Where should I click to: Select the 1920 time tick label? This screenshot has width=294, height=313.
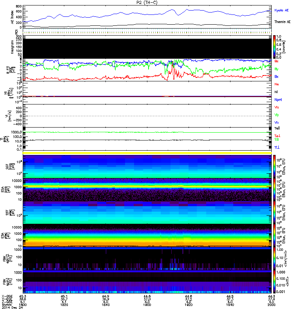click(189, 305)
